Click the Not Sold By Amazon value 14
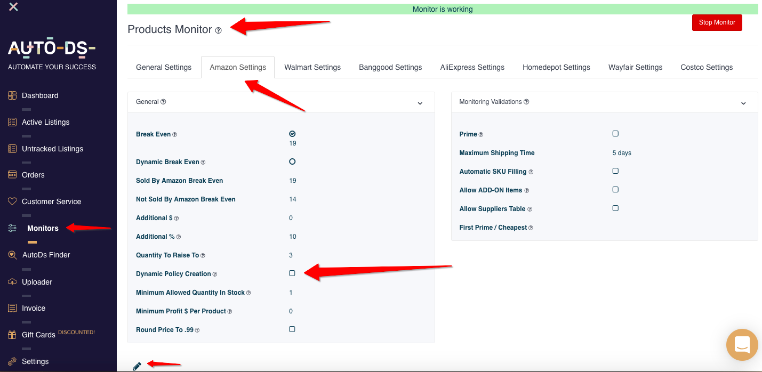Image resolution: width=762 pixels, height=372 pixels. 293,199
